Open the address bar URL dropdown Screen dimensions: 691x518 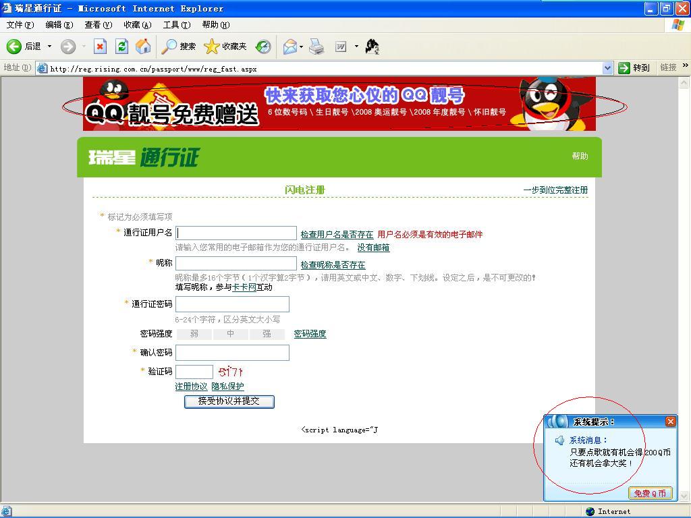click(608, 68)
